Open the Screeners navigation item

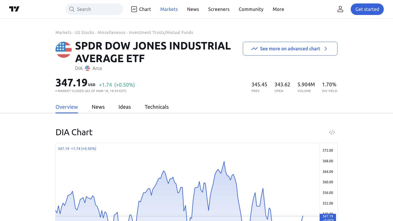(219, 9)
